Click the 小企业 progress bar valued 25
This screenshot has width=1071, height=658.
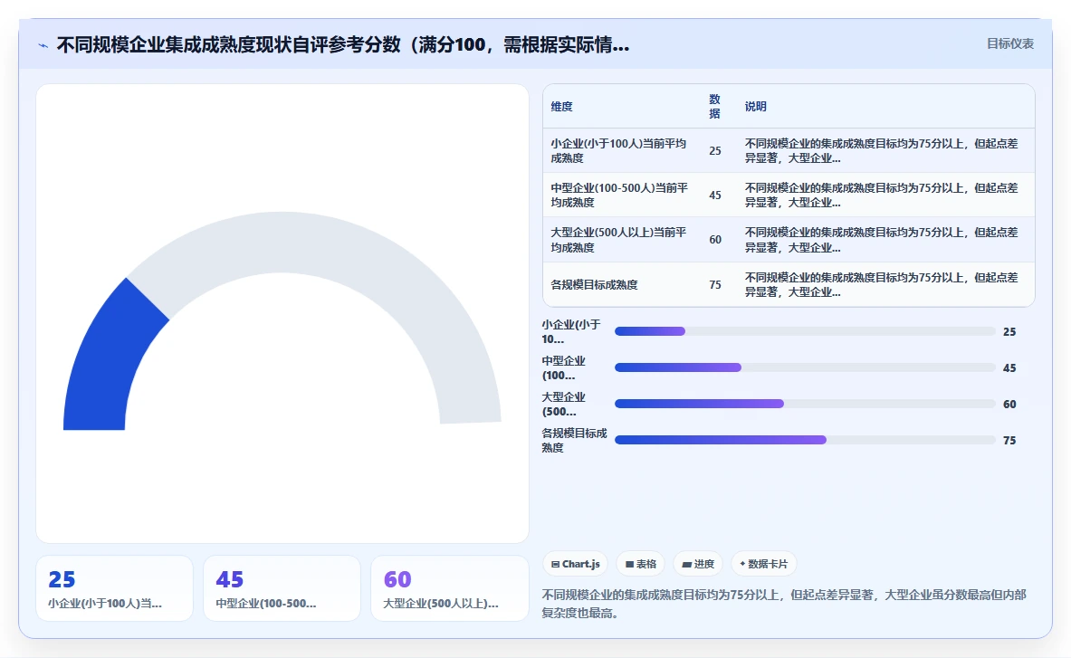(x=805, y=331)
